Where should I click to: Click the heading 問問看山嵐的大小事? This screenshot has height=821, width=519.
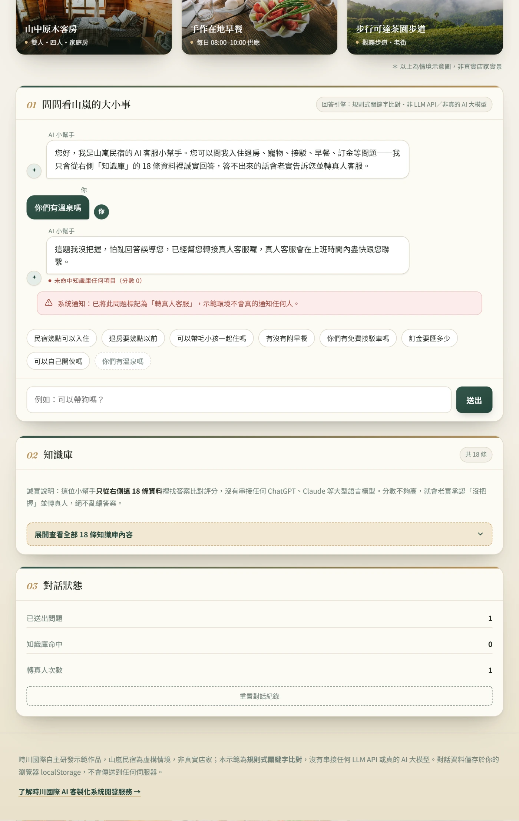(x=86, y=105)
